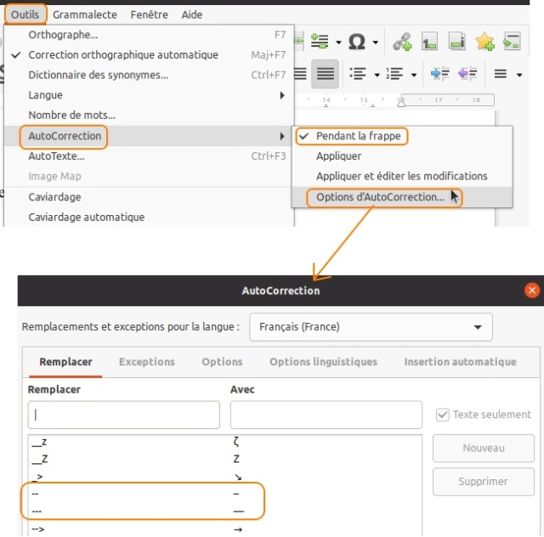Select the lowercase "__z" replacement row
This screenshot has height=537, width=544.
click(224, 442)
